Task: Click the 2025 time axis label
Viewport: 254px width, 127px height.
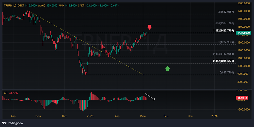Action: (90, 116)
